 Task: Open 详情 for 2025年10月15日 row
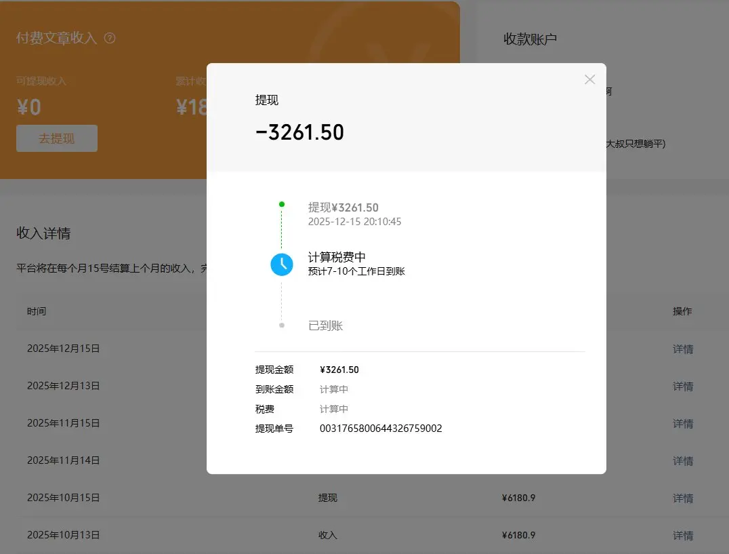[682, 498]
